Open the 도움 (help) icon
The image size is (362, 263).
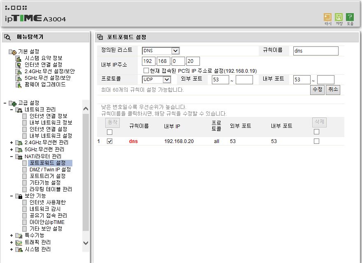tap(350, 17)
